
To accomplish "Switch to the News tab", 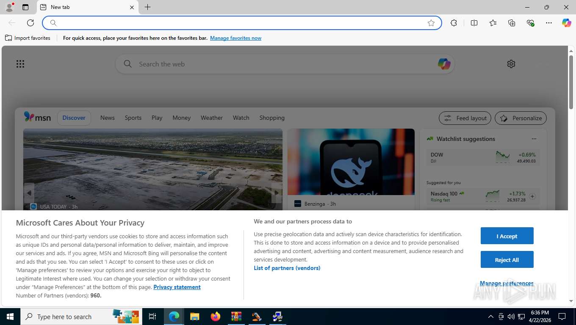I will 108,118.
